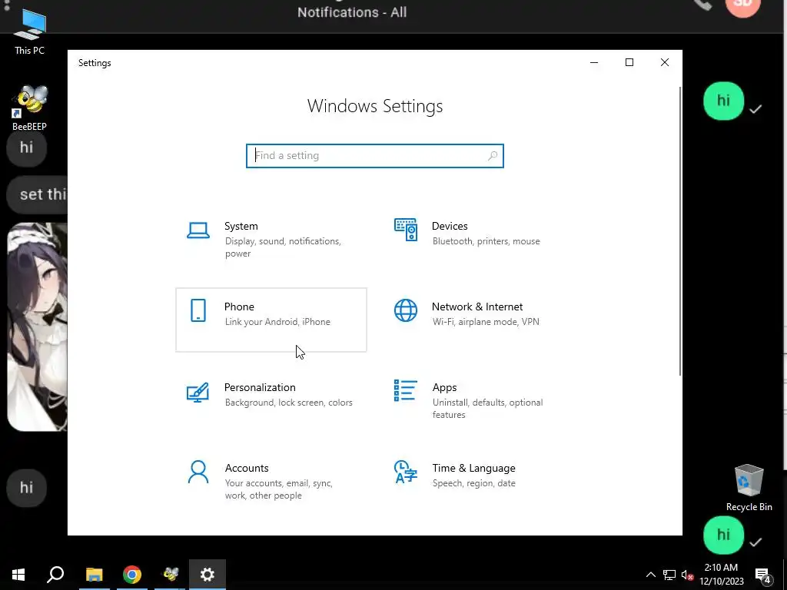Open the Network & Internet category title
787x590 pixels.
[477, 307]
